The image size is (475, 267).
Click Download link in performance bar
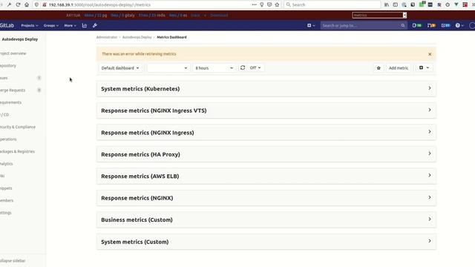[219, 15]
